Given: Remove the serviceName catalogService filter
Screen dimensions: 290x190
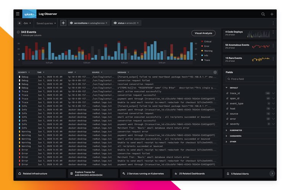Looking at the screenshot, I should (x=106, y=23).
